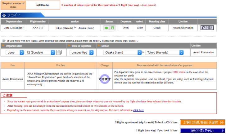Open the June month dropdown

click(15, 52)
